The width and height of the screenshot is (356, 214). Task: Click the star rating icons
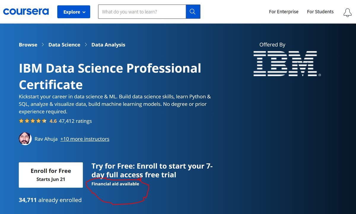33,121
